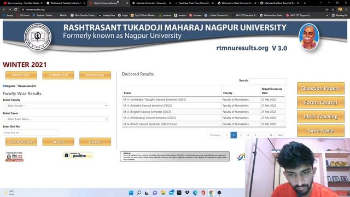Go to results page 4
The width and height of the screenshot is (350, 197).
coord(248,135)
